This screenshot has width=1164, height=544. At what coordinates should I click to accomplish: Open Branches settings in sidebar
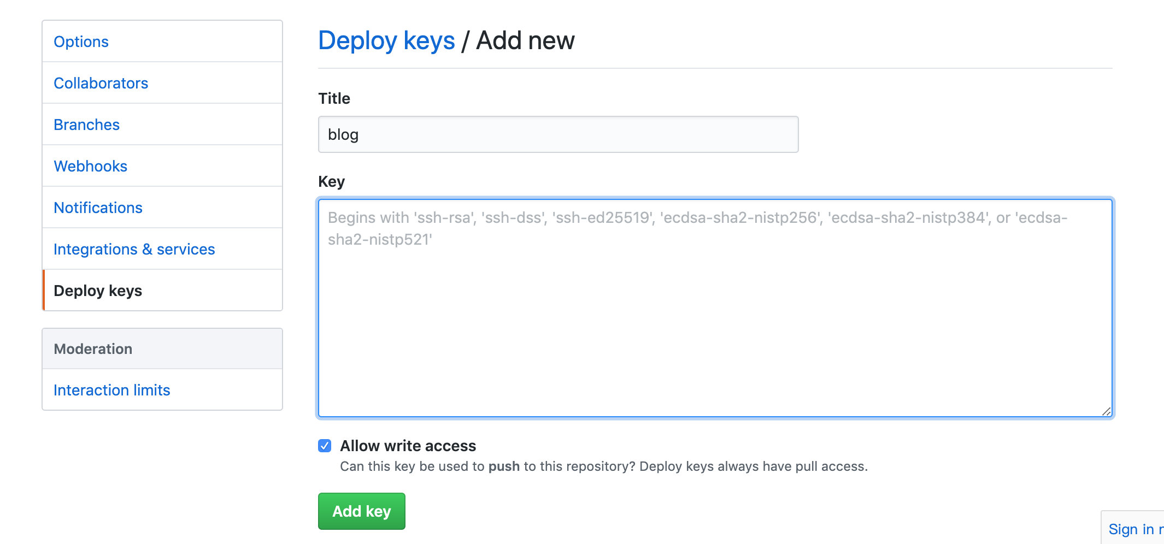tap(86, 125)
